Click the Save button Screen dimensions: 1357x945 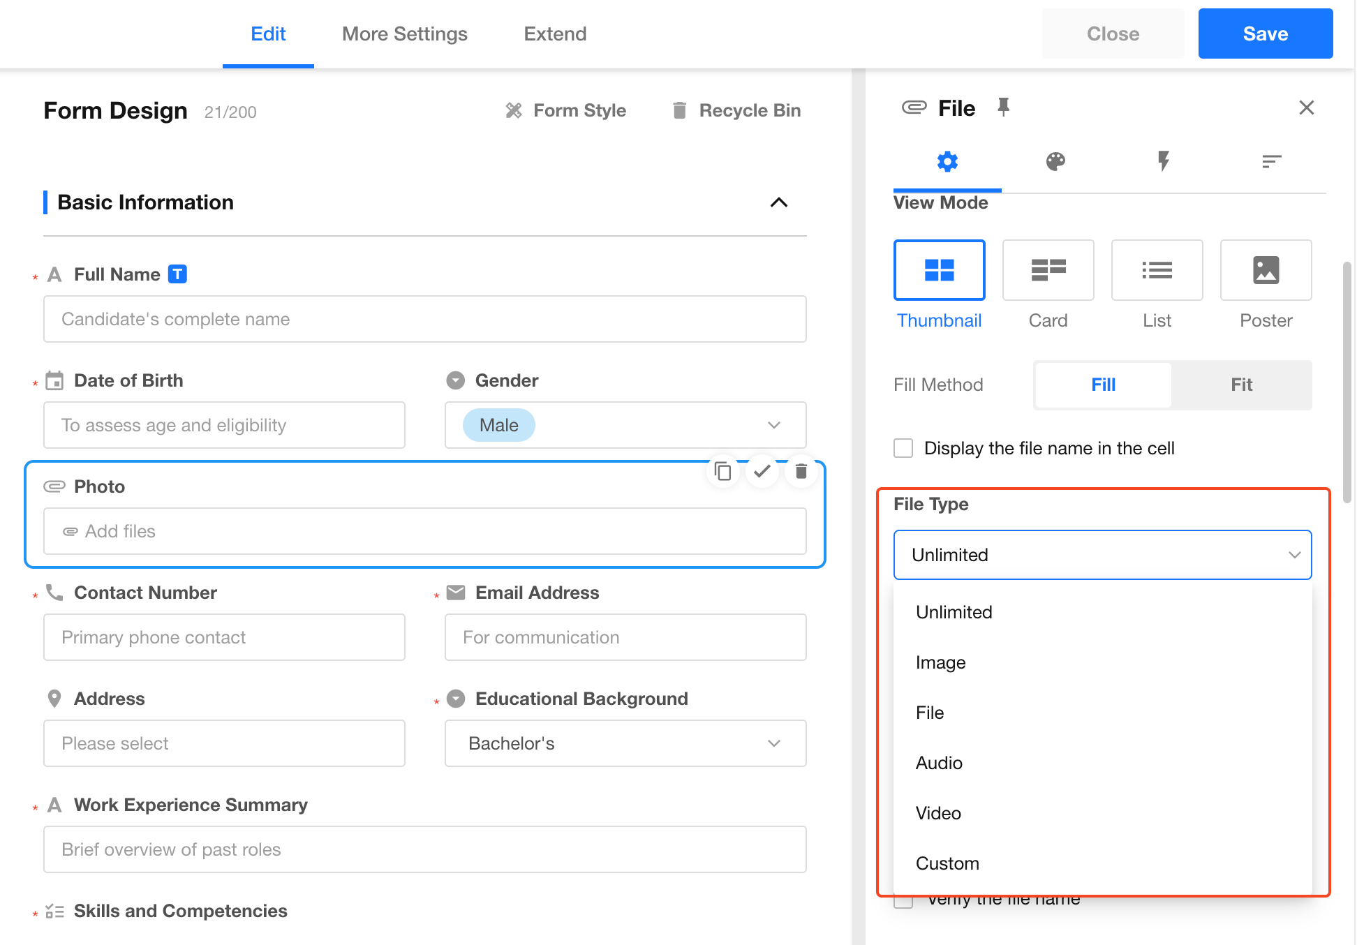coord(1265,34)
